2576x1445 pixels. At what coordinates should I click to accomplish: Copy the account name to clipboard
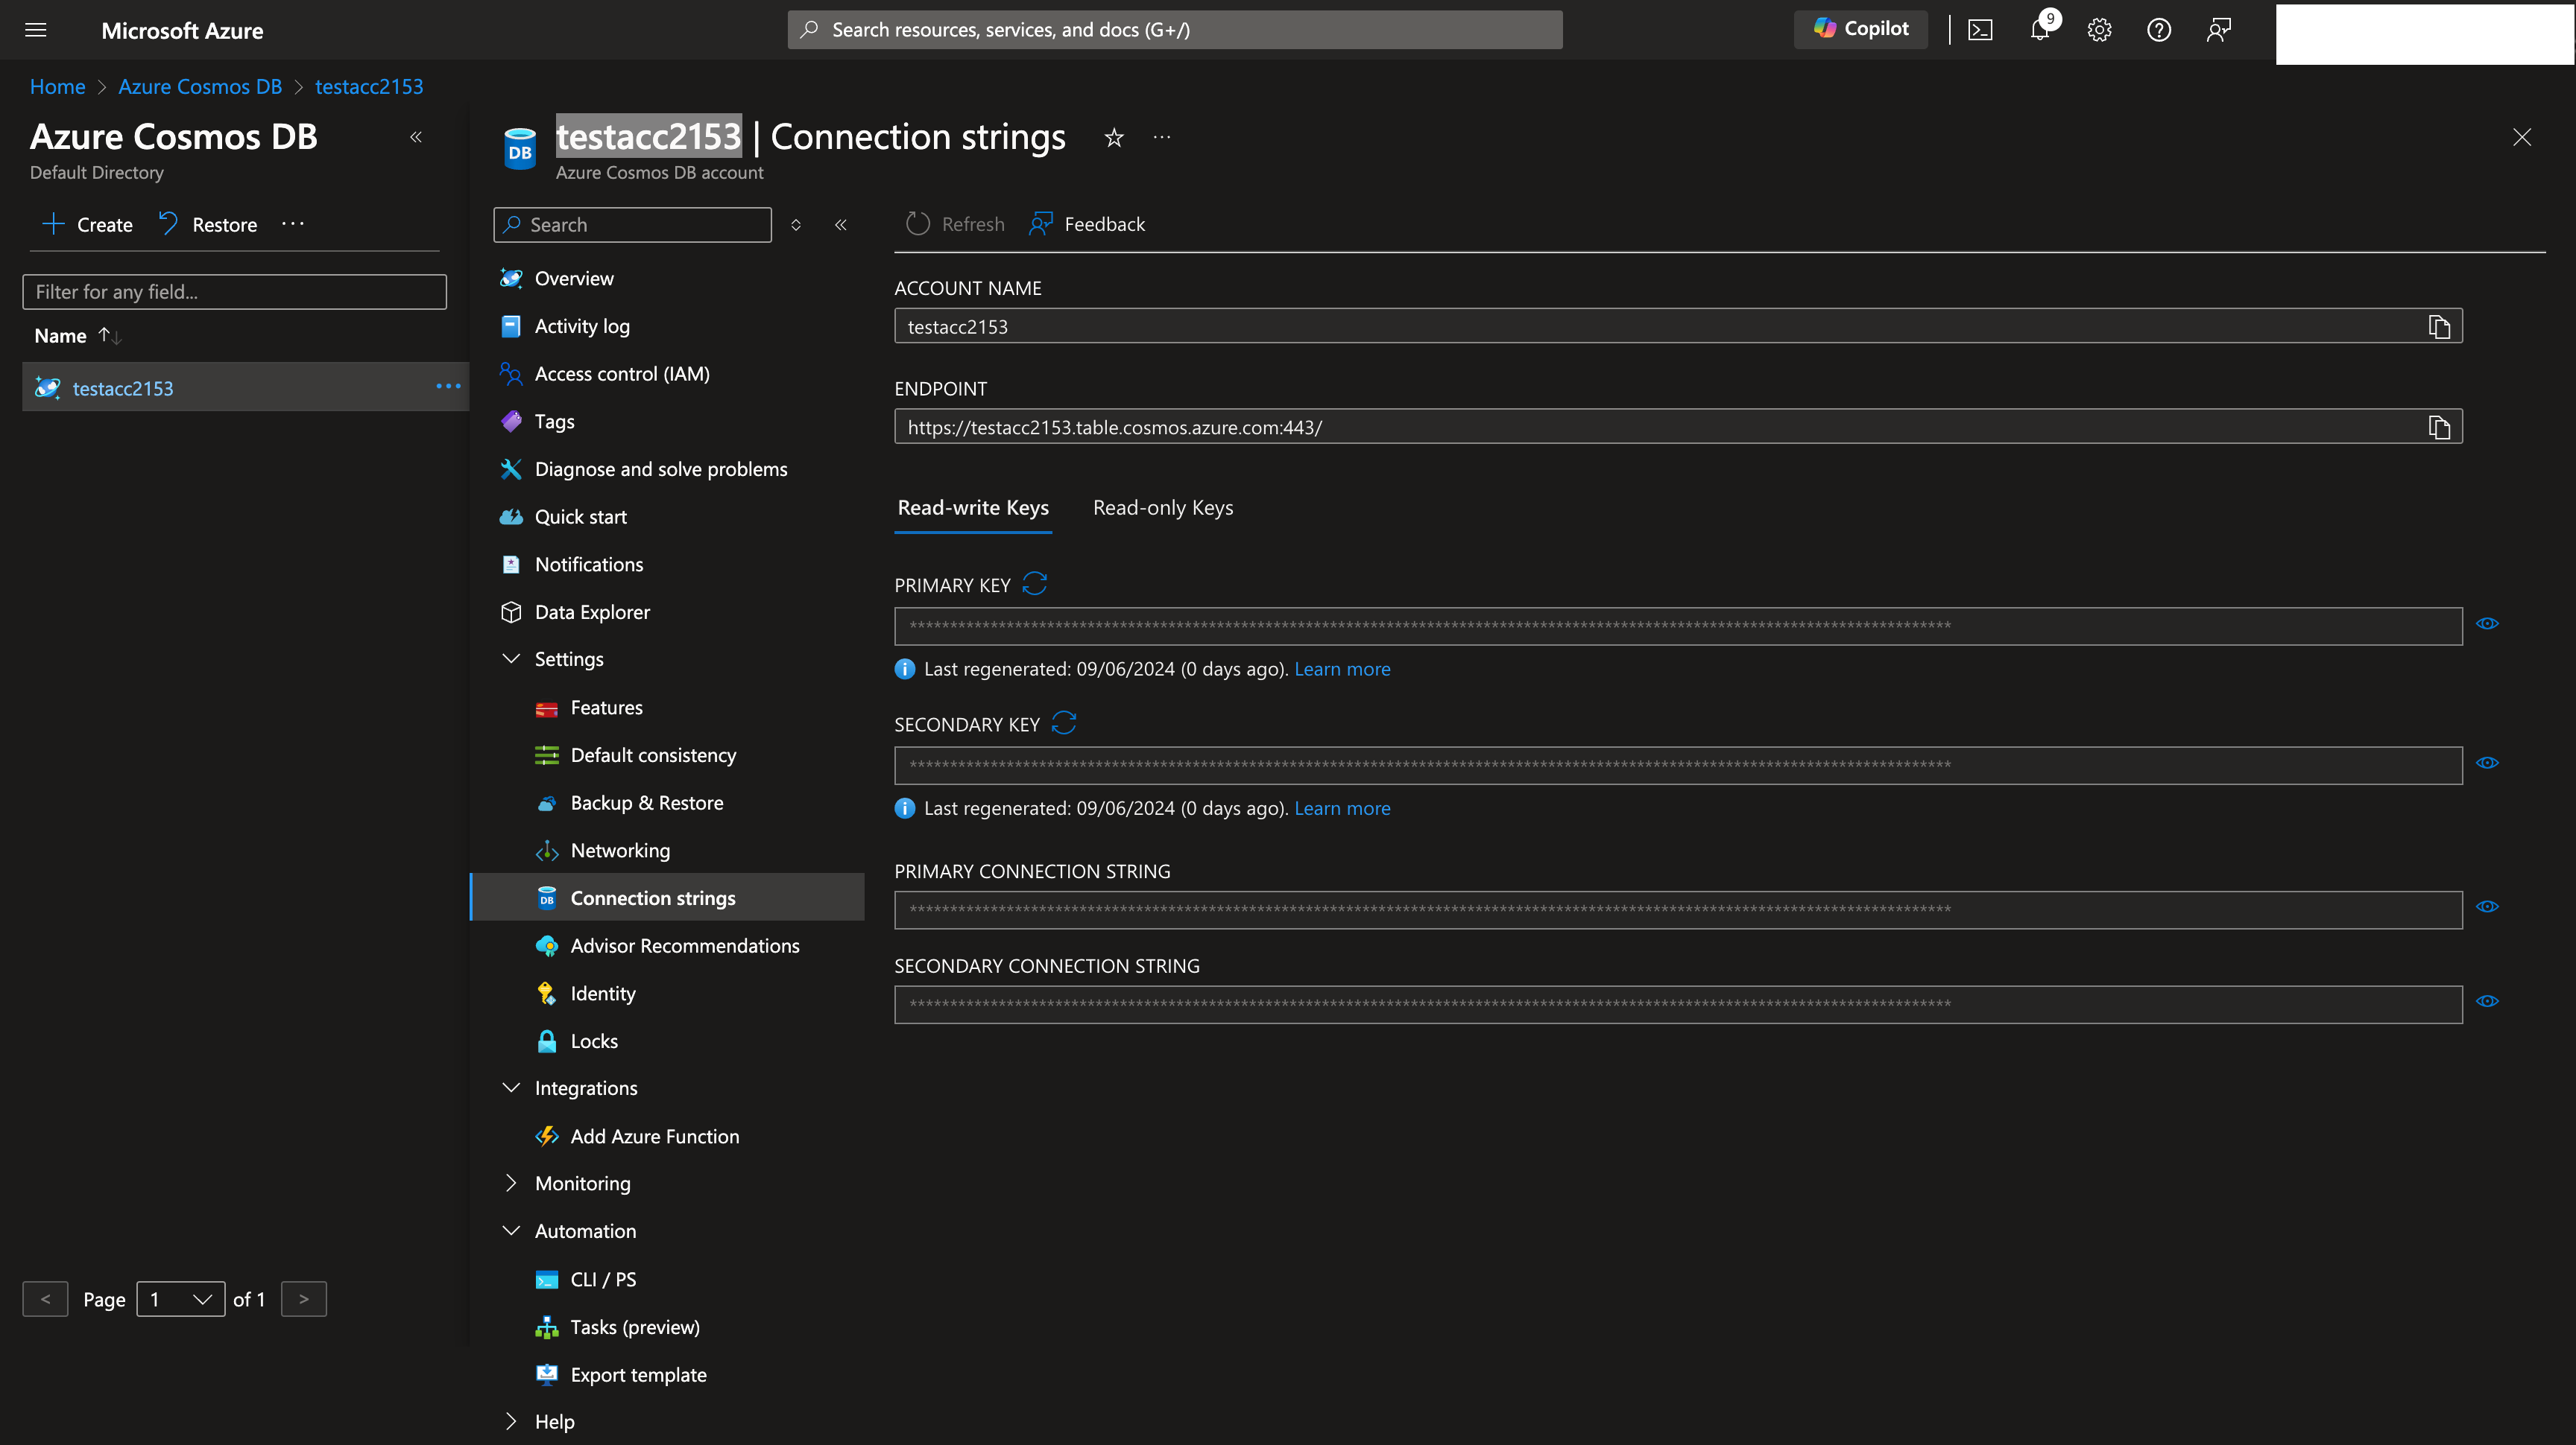(x=2439, y=325)
